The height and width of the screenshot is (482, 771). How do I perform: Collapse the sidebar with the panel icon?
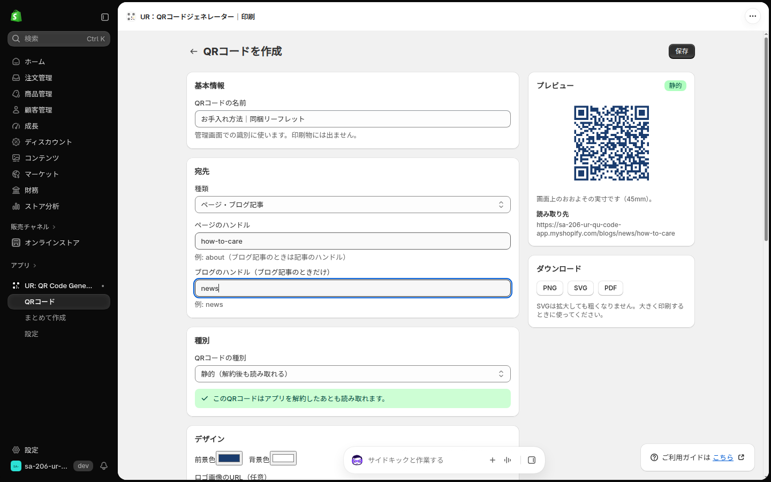pos(105,17)
